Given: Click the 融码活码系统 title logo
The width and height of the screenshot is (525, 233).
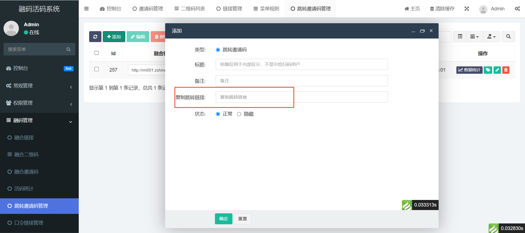Looking at the screenshot, I should [x=39, y=9].
